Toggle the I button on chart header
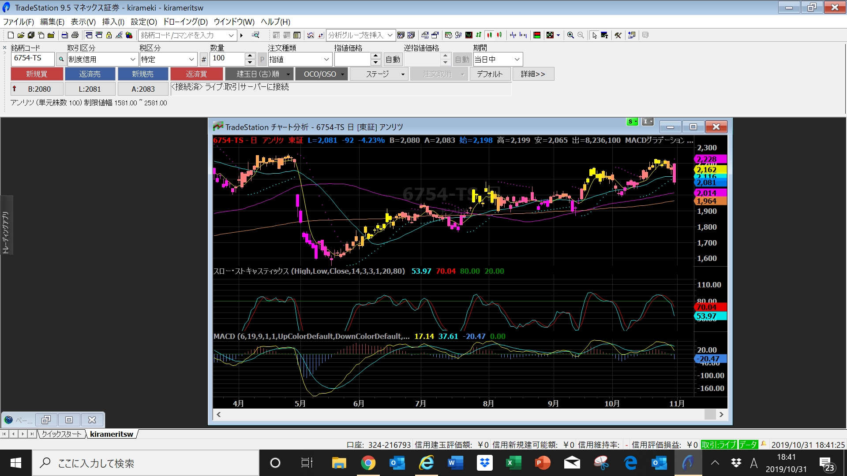The image size is (847, 476). point(647,122)
